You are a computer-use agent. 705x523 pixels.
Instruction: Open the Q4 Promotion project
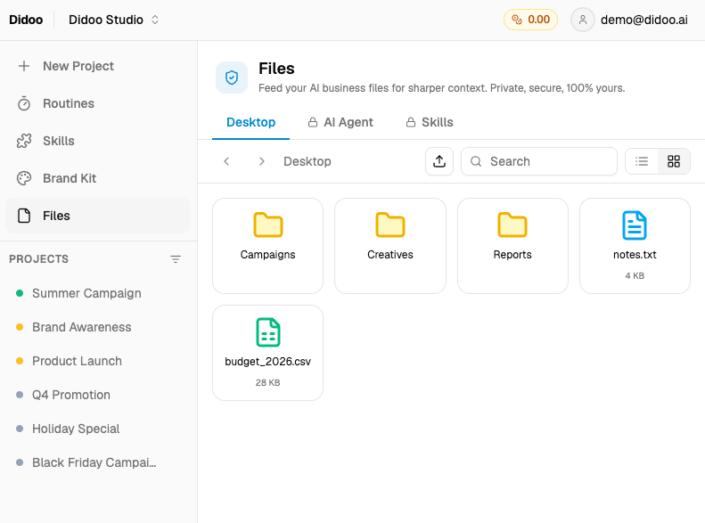coord(71,395)
